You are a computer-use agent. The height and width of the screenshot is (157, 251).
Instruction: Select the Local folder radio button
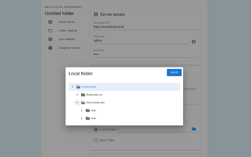point(96,129)
